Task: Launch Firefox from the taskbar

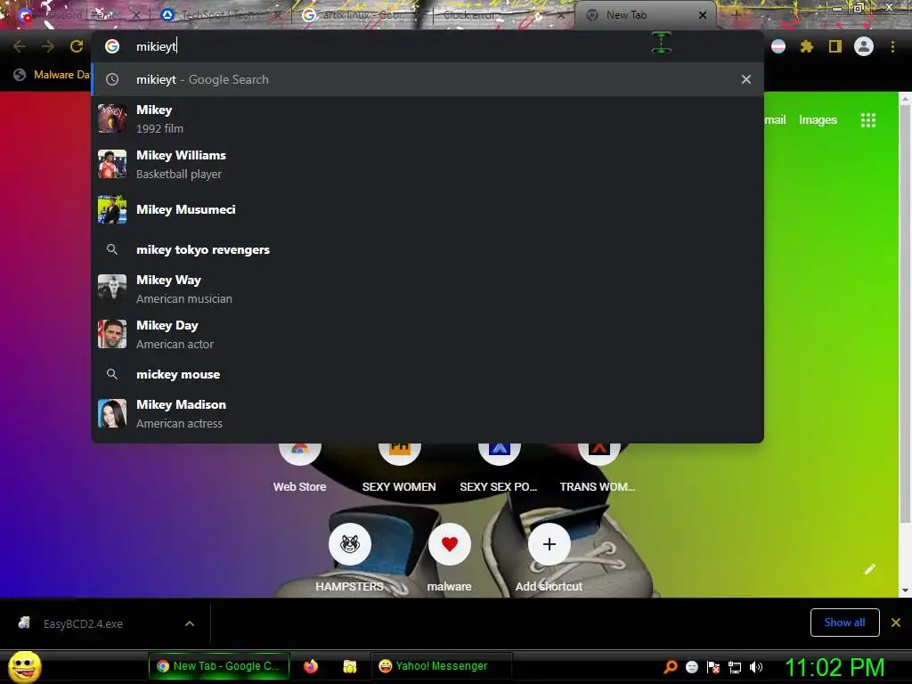Action: point(311,666)
